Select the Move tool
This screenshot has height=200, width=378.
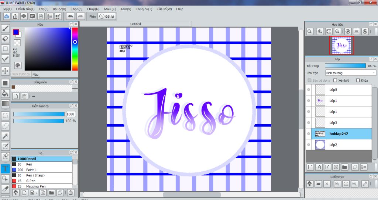[x=5, y=71]
